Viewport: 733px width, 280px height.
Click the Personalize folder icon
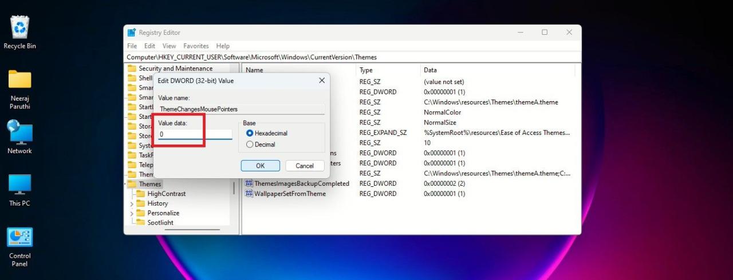[x=140, y=213]
